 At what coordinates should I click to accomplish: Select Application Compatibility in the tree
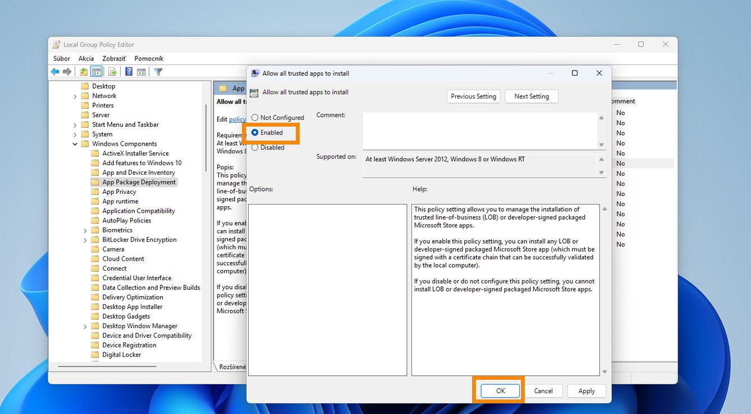pos(139,211)
